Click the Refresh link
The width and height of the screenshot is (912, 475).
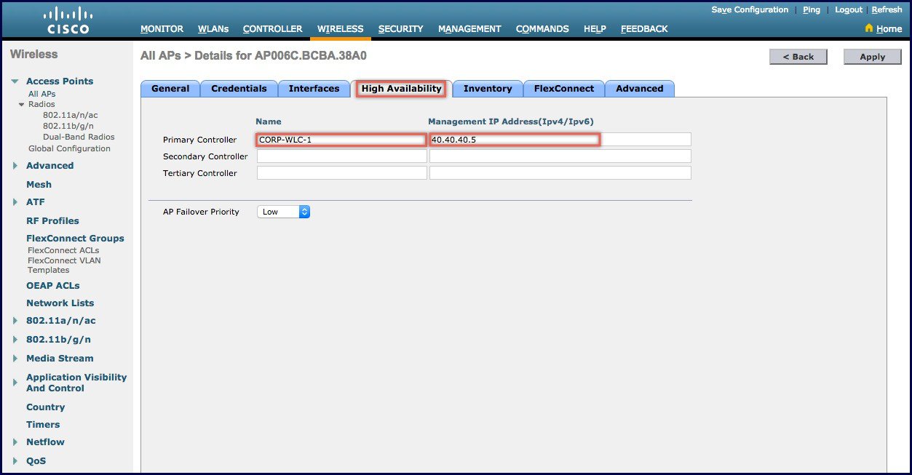887,9
